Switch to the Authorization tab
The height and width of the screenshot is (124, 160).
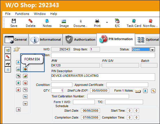80,40
